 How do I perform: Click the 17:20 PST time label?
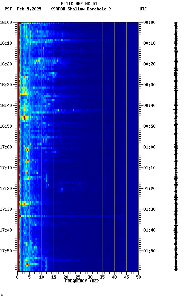[6, 189]
